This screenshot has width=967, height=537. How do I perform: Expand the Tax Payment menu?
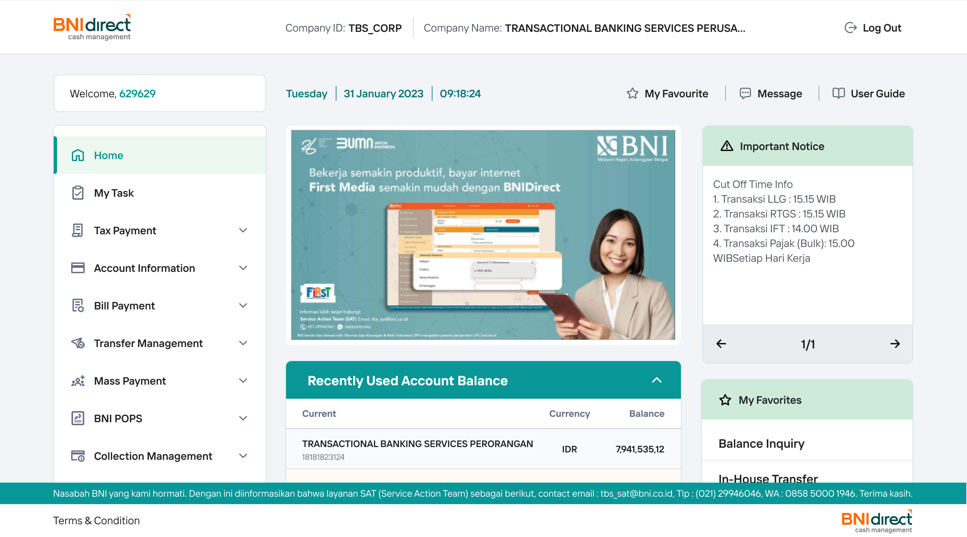(243, 230)
